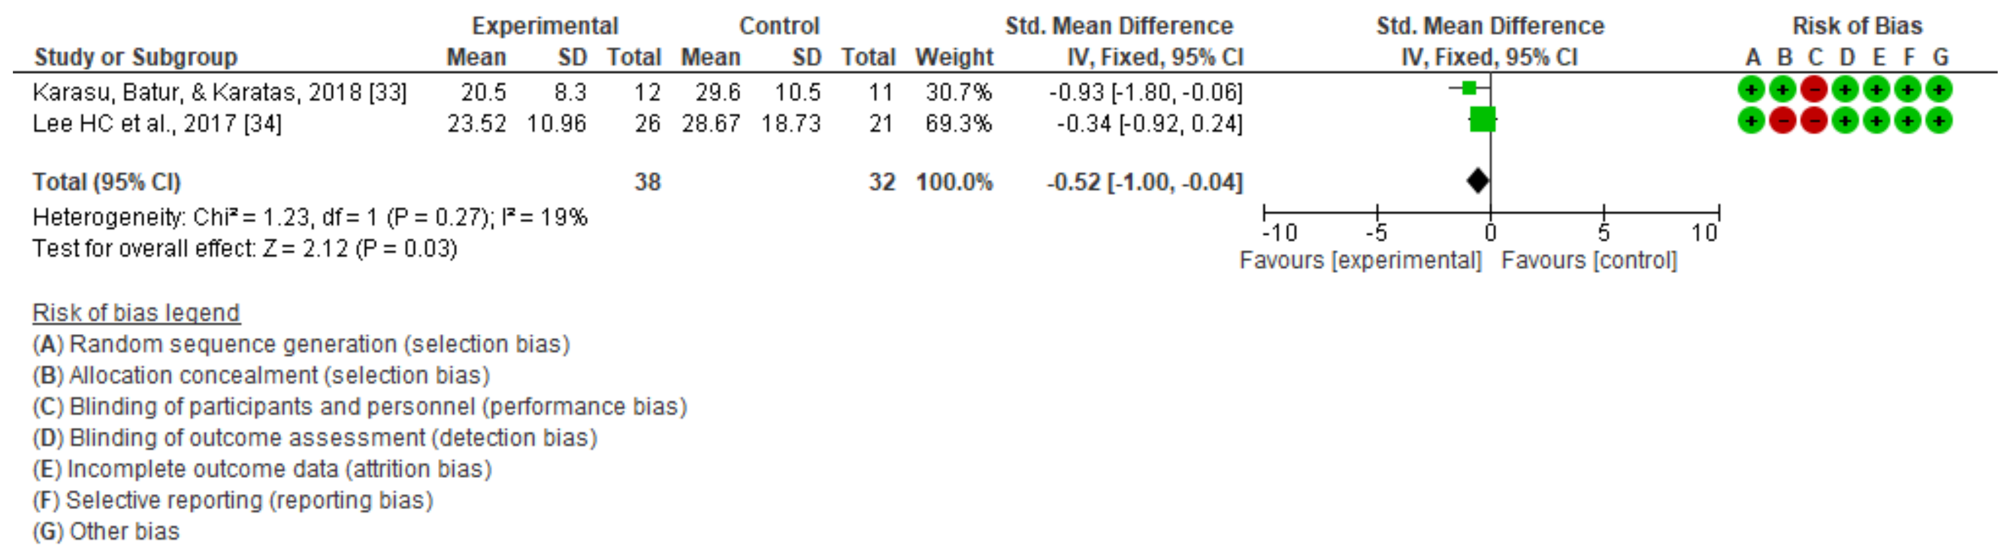Click the Weight column header
The height and width of the screenshot is (554, 2013).
954,57
